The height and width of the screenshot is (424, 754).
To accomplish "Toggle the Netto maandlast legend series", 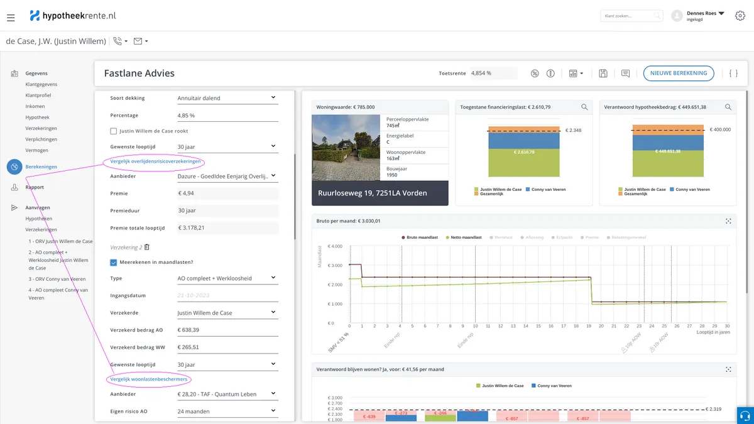I will [463, 237].
